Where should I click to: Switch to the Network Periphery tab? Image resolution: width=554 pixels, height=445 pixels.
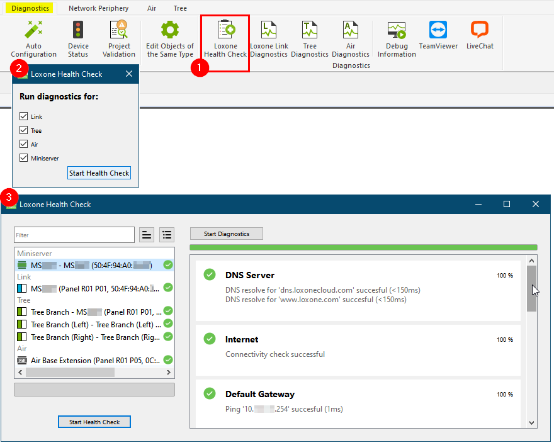click(x=99, y=8)
